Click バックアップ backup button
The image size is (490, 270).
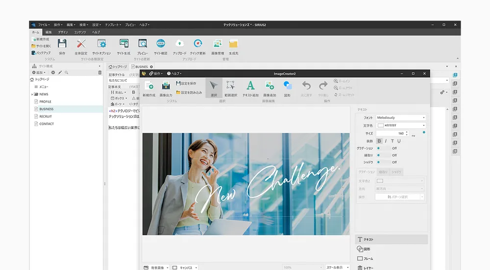(x=41, y=53)
